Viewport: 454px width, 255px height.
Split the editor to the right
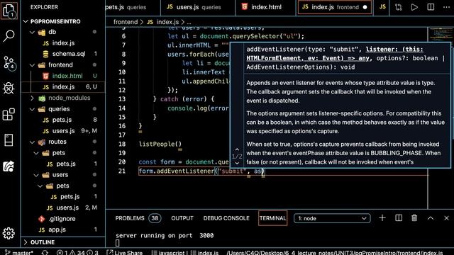pyautogui.click(x=431, y=7)
